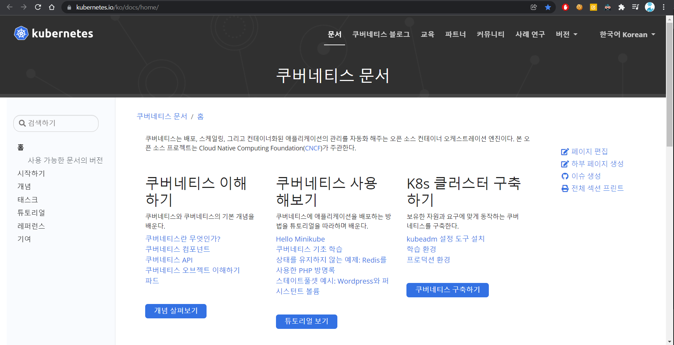This screenshot has height=345, width=674.
Task: Click the browser back arrow
Action: pyautogui.click(x=9, y=7)
